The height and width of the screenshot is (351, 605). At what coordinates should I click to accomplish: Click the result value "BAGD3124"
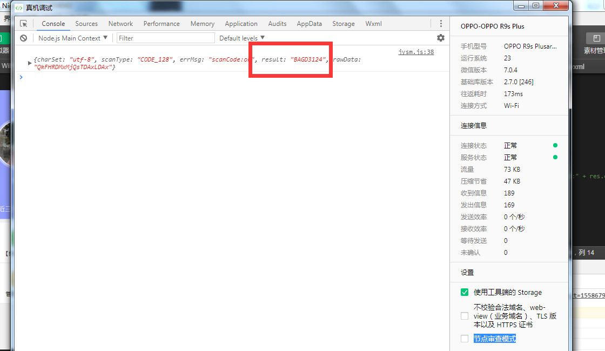[x=308, y=59]
